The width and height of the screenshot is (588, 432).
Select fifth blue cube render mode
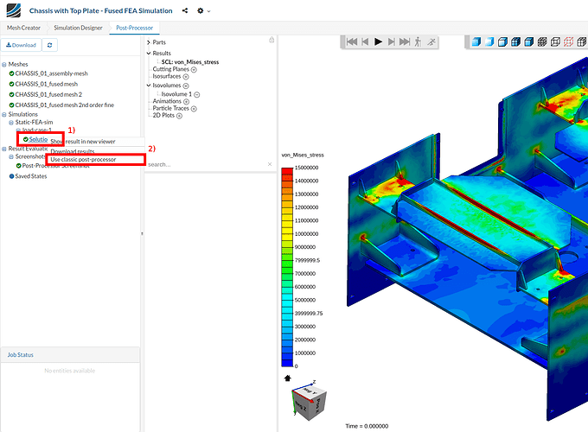click(528, 41)
